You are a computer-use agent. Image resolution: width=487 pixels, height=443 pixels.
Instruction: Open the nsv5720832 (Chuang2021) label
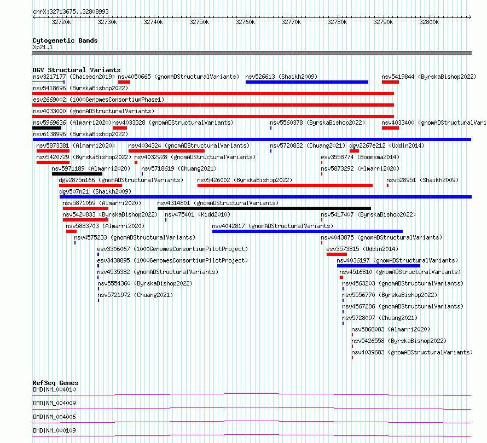(x=308, y=145)
